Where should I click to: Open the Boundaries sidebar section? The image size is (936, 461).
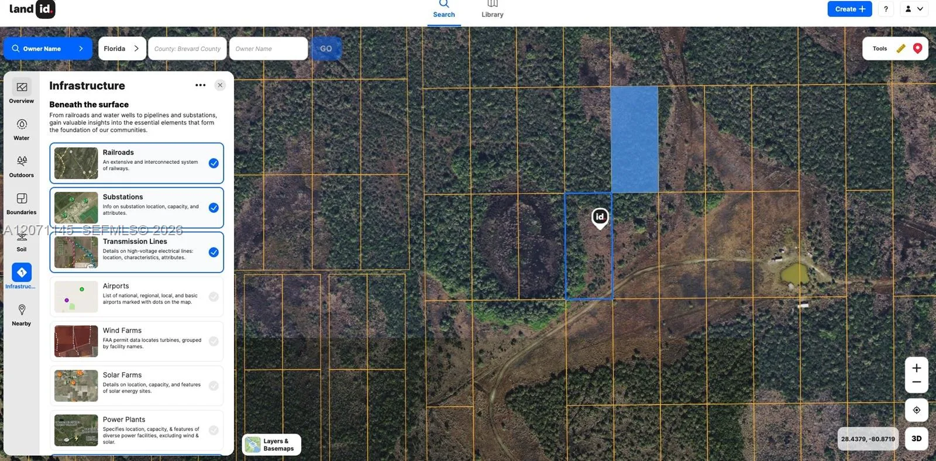pyautogui.click(x=22, y=204)
